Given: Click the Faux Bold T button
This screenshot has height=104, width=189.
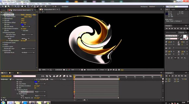Looking at the screenshot, I should [169, 58].
